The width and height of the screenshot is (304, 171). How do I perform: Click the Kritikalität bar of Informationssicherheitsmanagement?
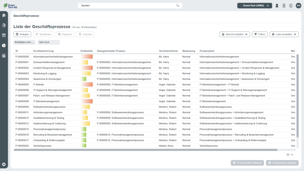87,57
